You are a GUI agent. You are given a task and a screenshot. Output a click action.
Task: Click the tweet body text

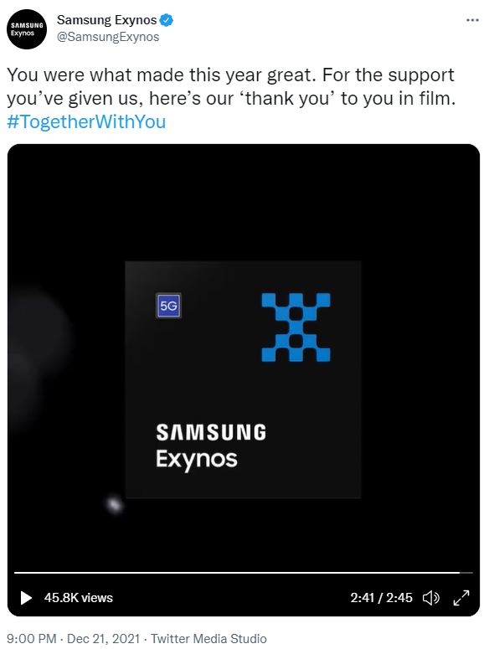coord(231,86)
